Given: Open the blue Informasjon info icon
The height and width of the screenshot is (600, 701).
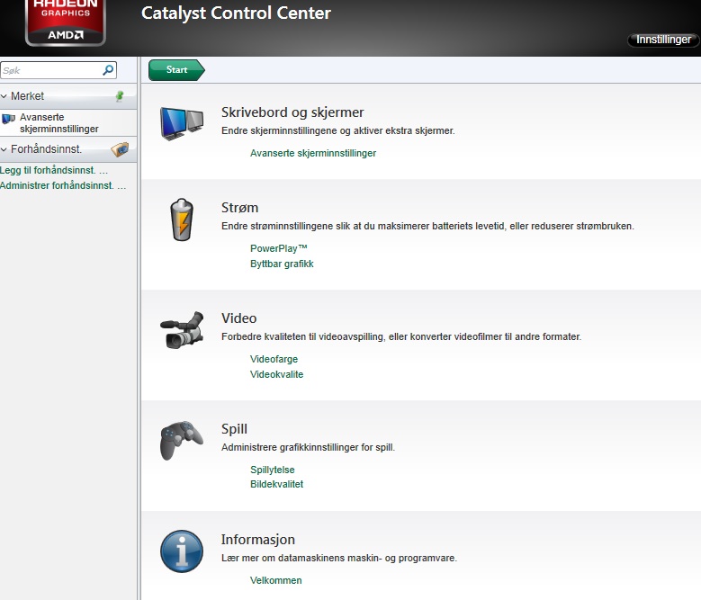Looking at the screenshot, I should [182, 551].
